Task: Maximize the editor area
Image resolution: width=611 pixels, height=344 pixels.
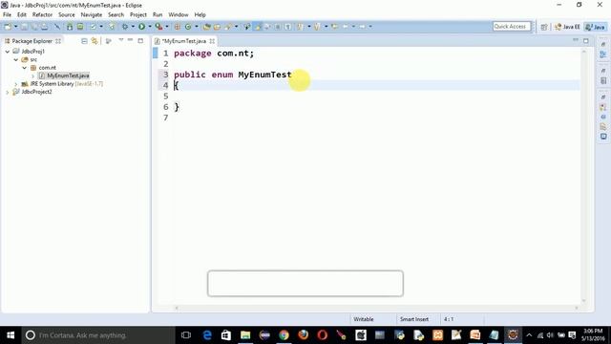Action: click(585, 40)
